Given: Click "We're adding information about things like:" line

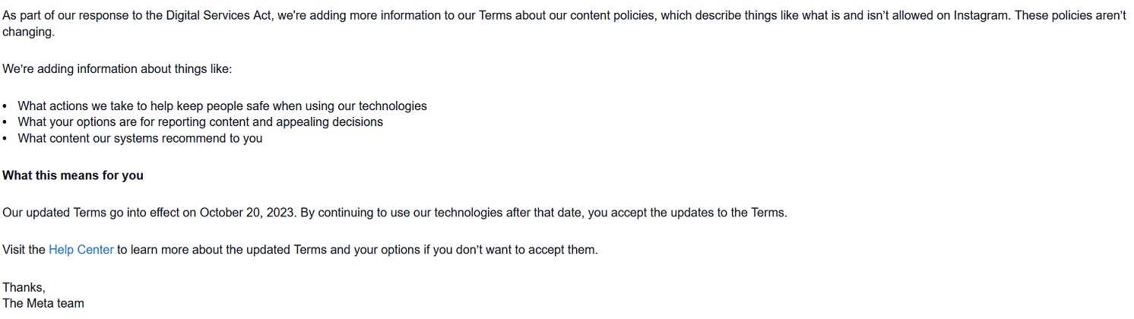Looking at the screenshot, I should pyautogui.click(x=117, y=69).
